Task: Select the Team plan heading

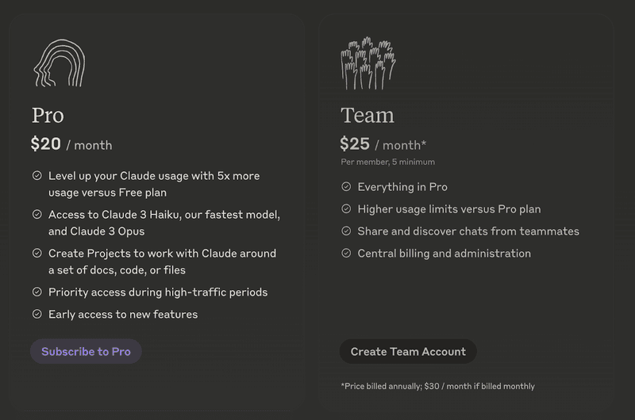Action: pos(367,116)
